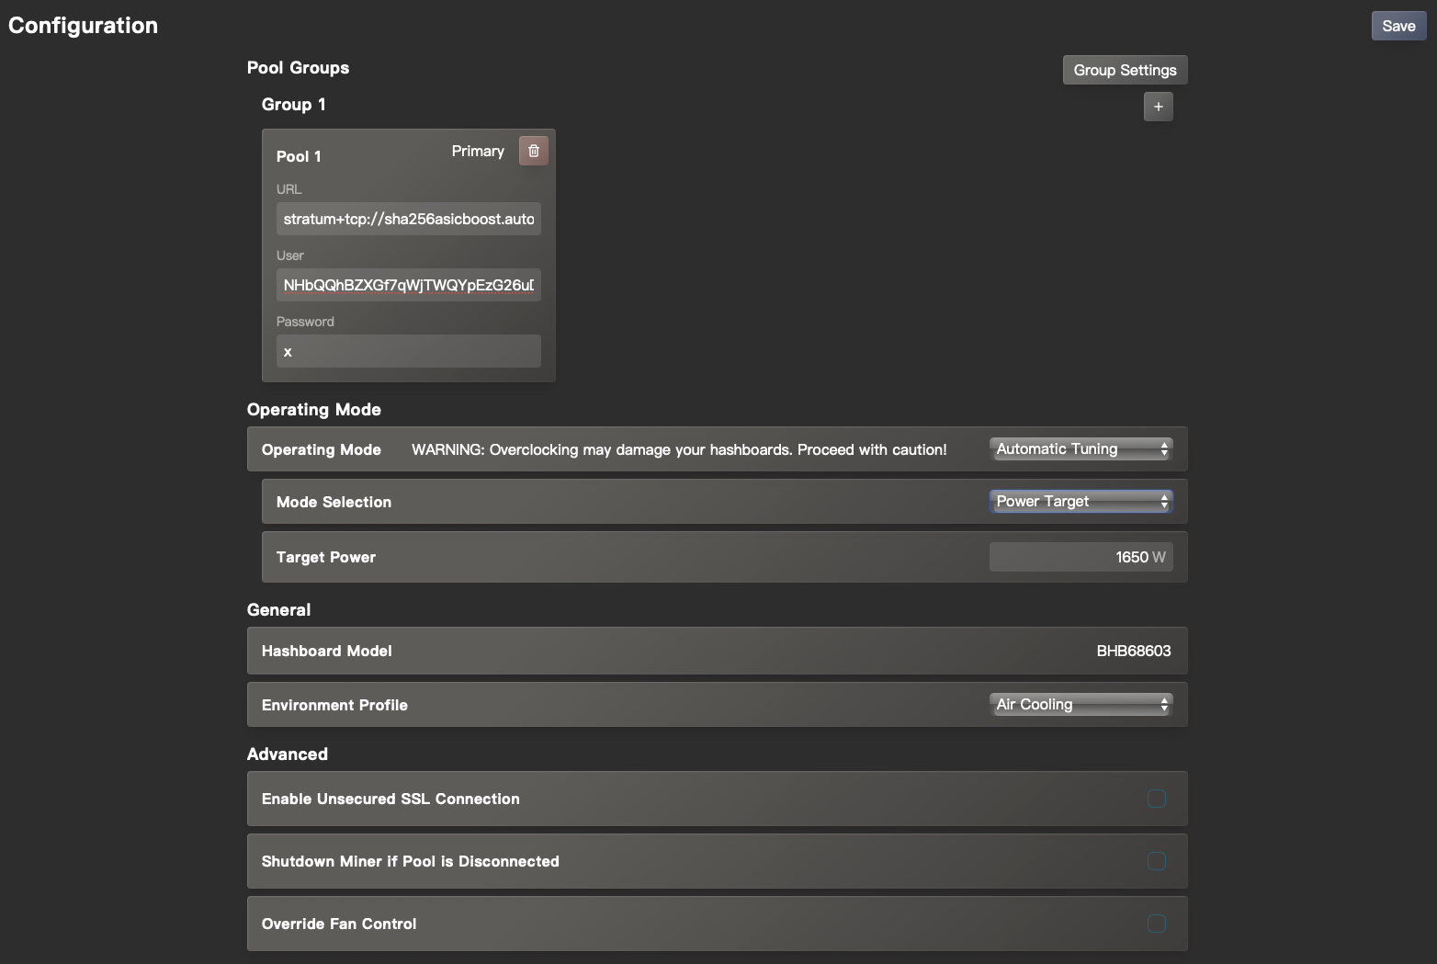Click the Configuration page heading

(83, 26)
